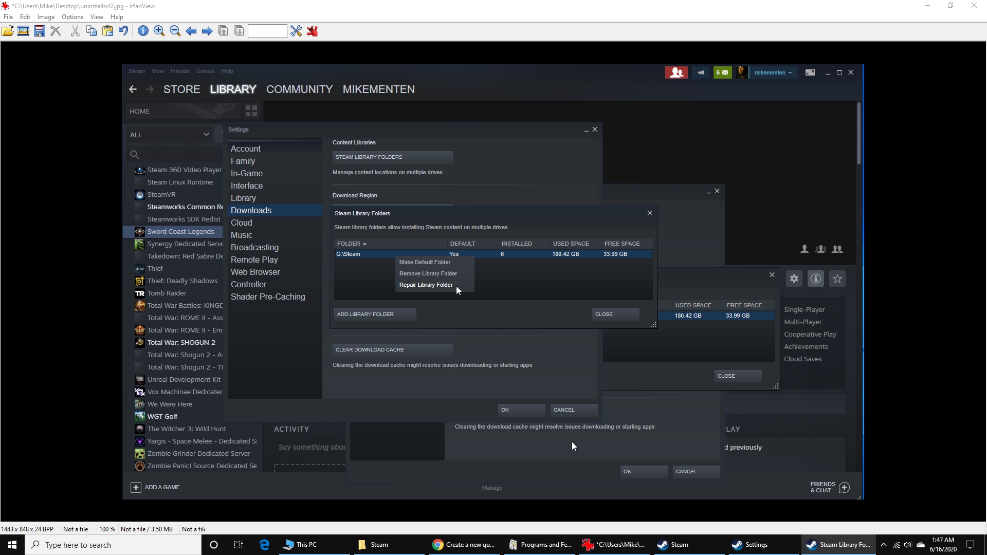Zoom out with the minus magnifier icon
Viewport: 987px width, 555px height.
[x=175, y=31]
